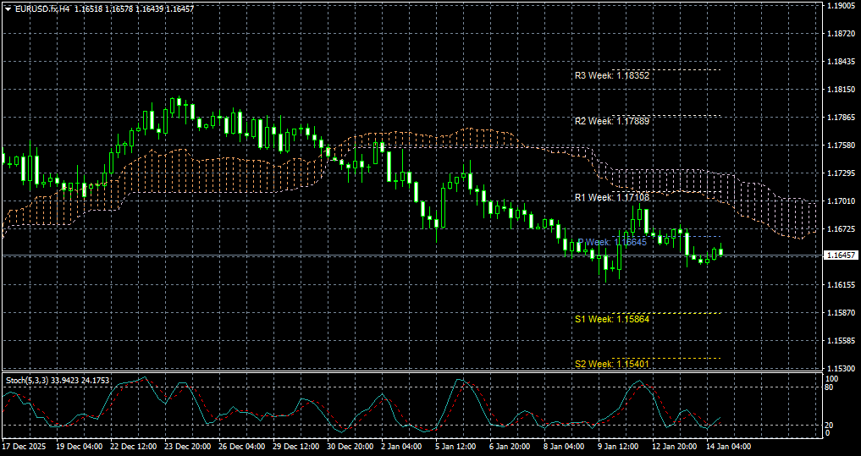Click the chart menu triangle beside EURUSD.fx
This screenshot has width=861, height=456.
(x=8, y=9)
